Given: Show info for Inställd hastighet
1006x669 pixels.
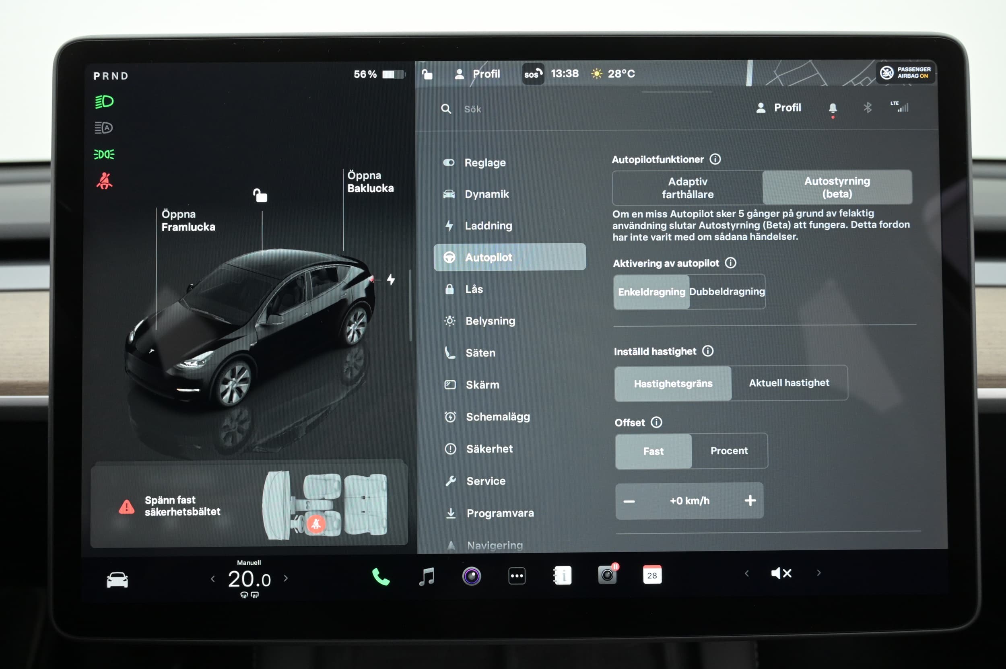Looking at the screenshot, I should (708, 351).
